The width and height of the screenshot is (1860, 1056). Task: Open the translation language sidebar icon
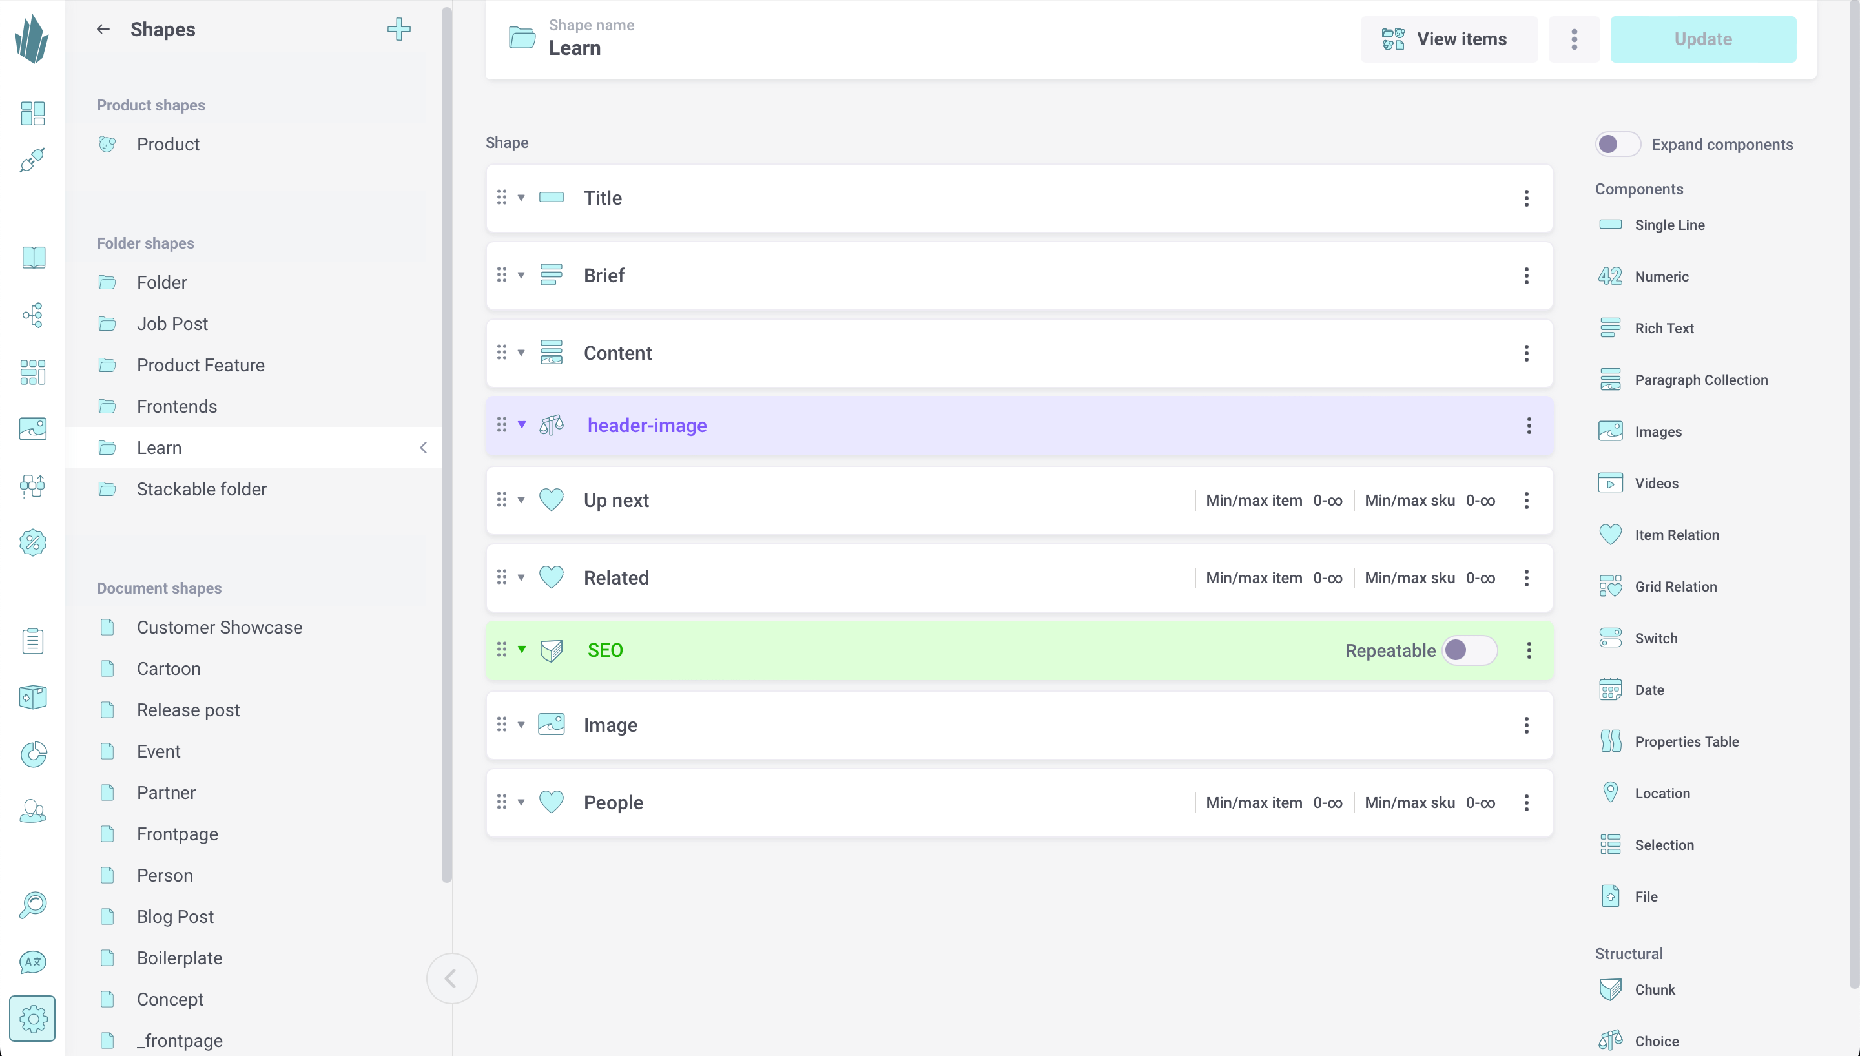click(33, 962)
